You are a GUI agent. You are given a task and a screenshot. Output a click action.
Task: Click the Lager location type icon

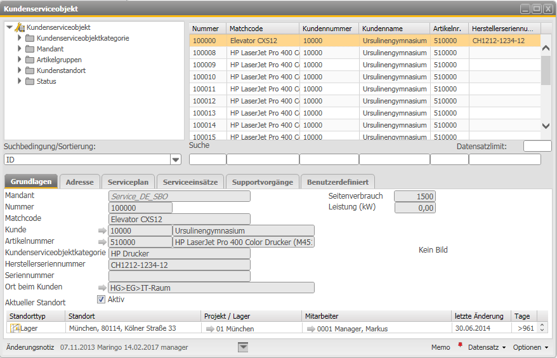[x=15, y=328]
